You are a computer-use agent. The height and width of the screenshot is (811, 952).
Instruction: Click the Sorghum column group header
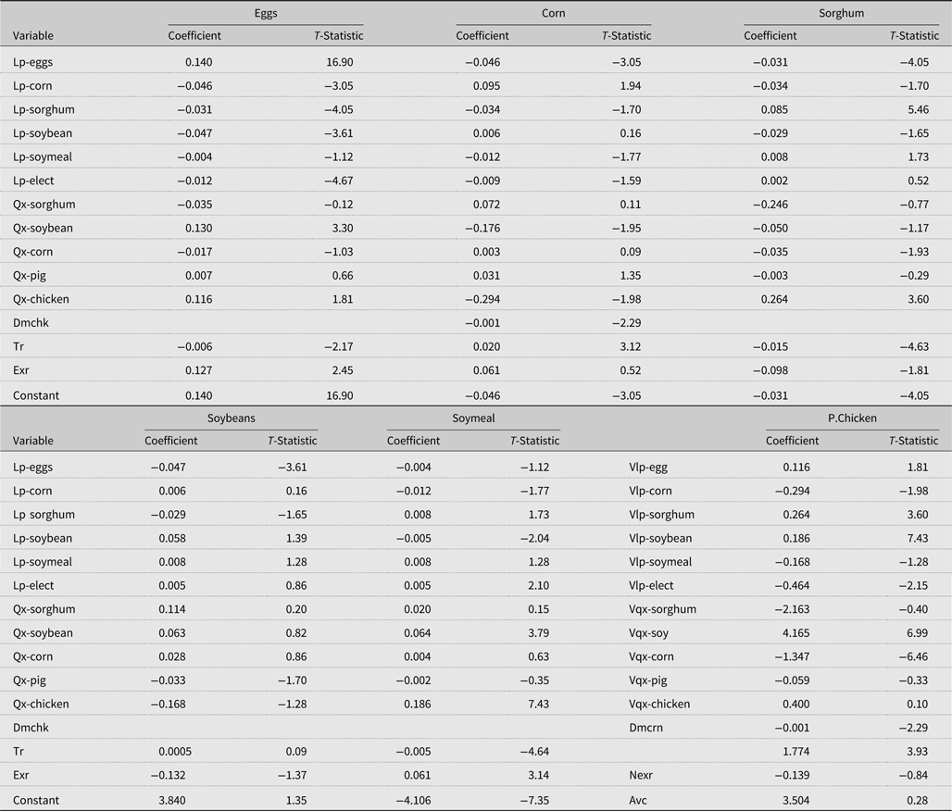click(x=841, y=13)
